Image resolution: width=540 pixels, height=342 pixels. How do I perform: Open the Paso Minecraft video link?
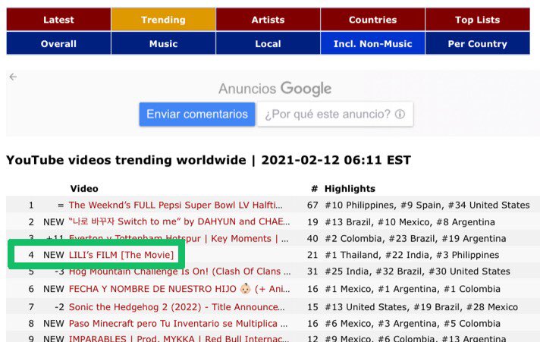(x=178, y=323)
